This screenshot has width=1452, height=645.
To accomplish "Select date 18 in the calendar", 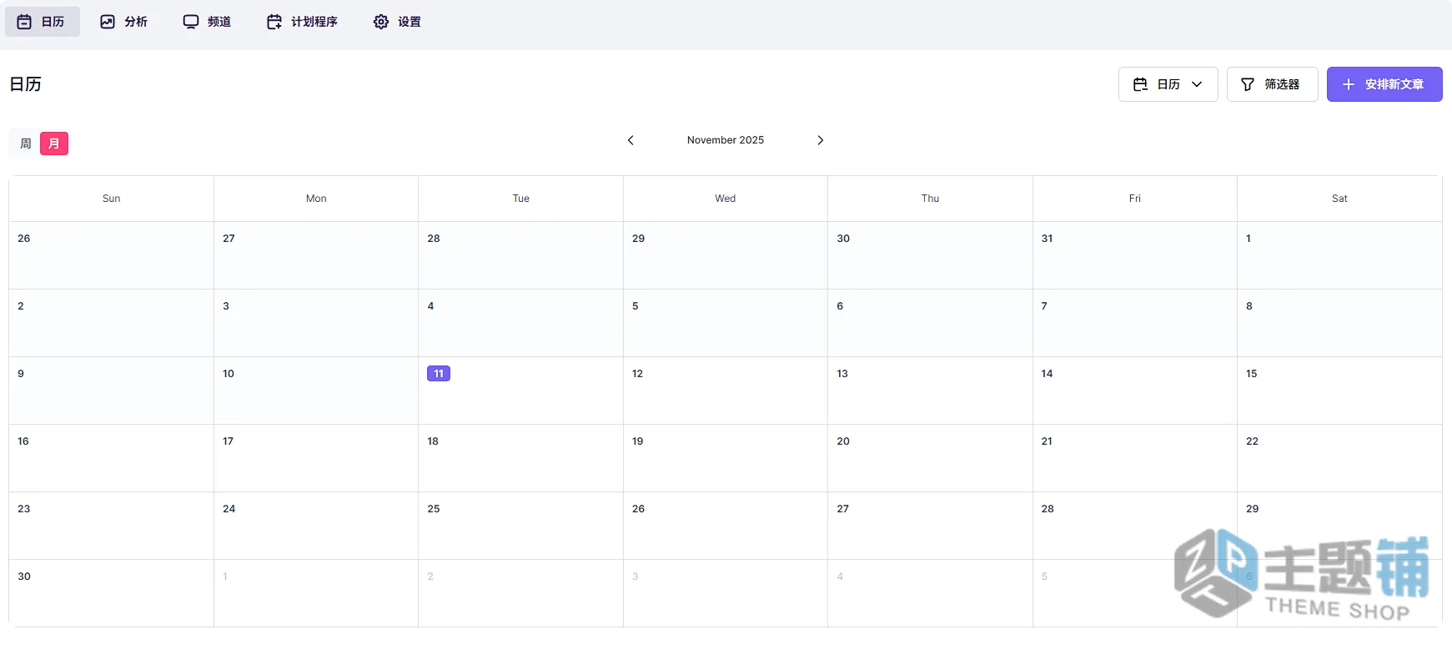I will point(521,458).
